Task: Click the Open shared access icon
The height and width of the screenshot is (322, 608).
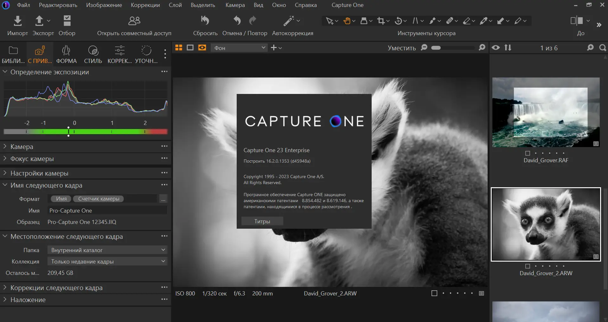Action: tap(134, 21)
